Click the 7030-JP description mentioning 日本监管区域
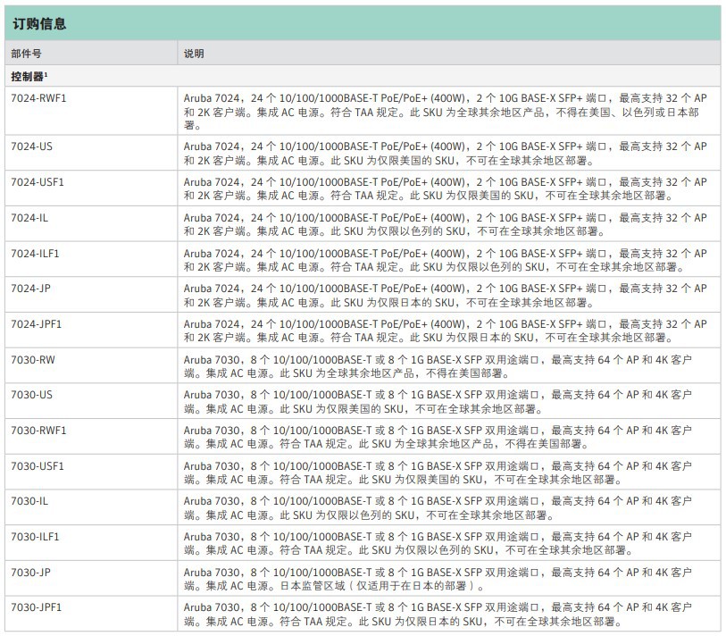The height and width of the screenshot is (636, 726). click(438, 579)
